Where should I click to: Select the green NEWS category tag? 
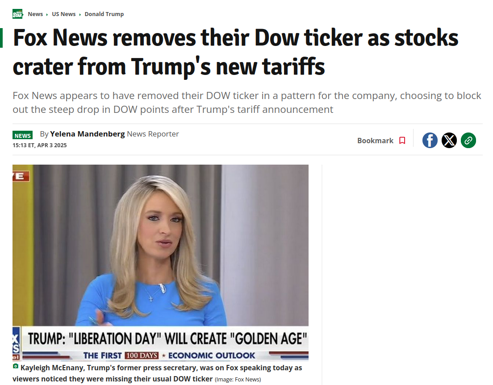coord(23,135)
